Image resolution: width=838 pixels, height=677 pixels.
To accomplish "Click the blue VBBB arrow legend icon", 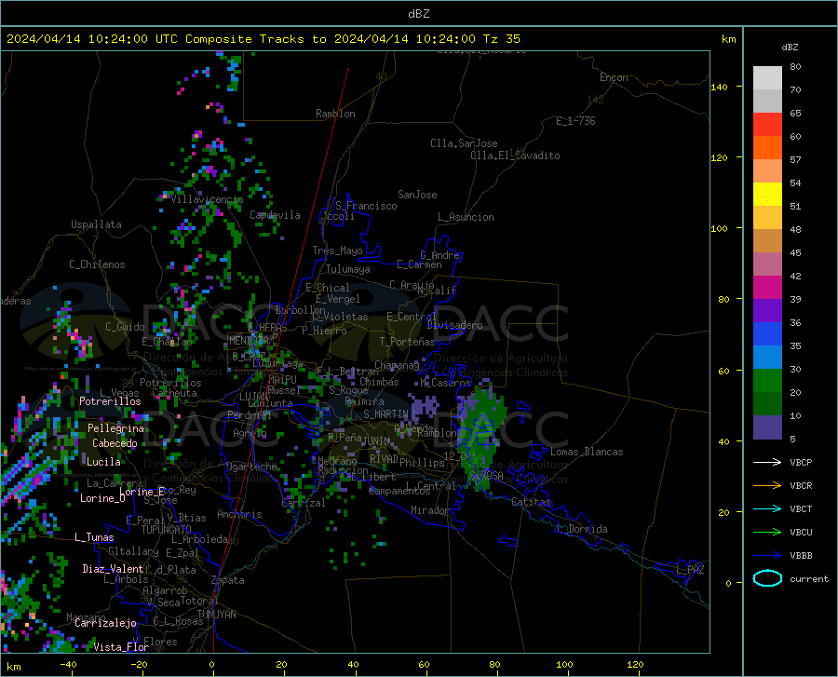I will (x=767, y=556).
